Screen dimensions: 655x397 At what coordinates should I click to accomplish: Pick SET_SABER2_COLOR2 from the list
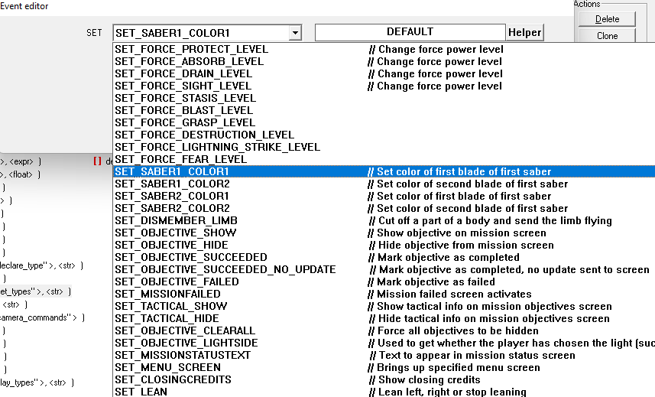384,208
